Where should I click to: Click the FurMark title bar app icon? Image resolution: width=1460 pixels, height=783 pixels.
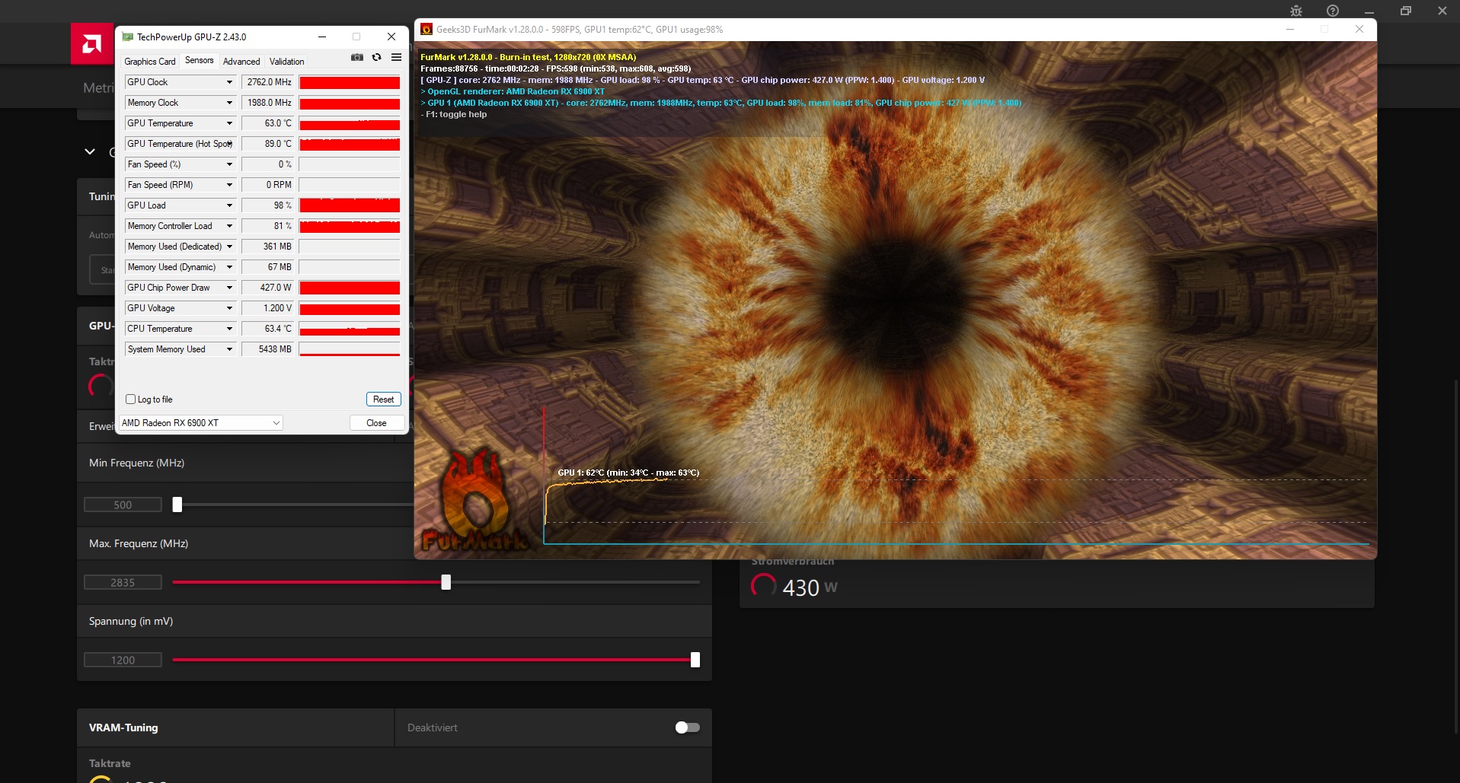click(x=426, y=30)
